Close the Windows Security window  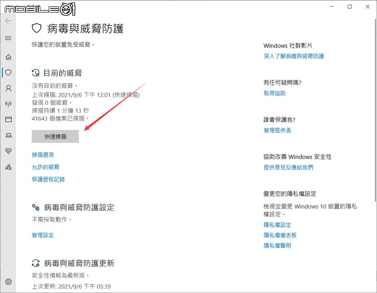point(368,7)
